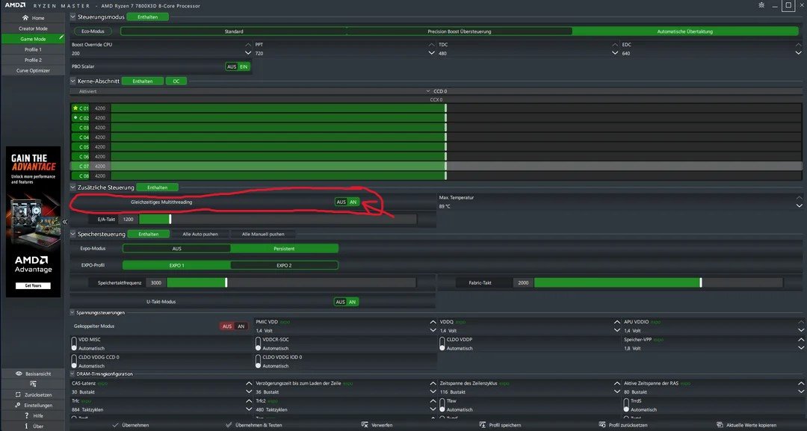The width and height of the screenshot is (807, 431).
Task: Click the import/export icon below Basisansicht
Action: [x=33, y=384]
